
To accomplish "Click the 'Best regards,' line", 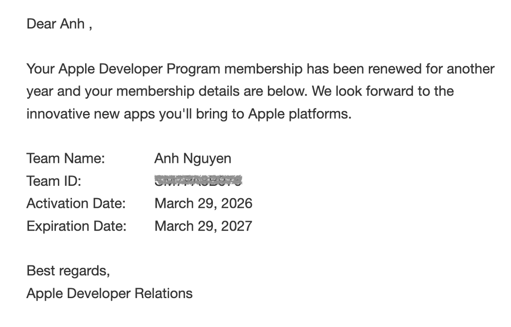I will click(68, 271).
